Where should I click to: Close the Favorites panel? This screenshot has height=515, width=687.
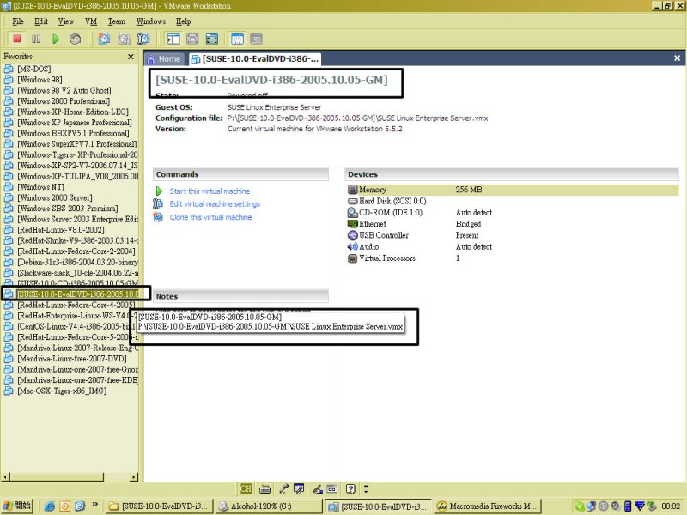[131, 57]
